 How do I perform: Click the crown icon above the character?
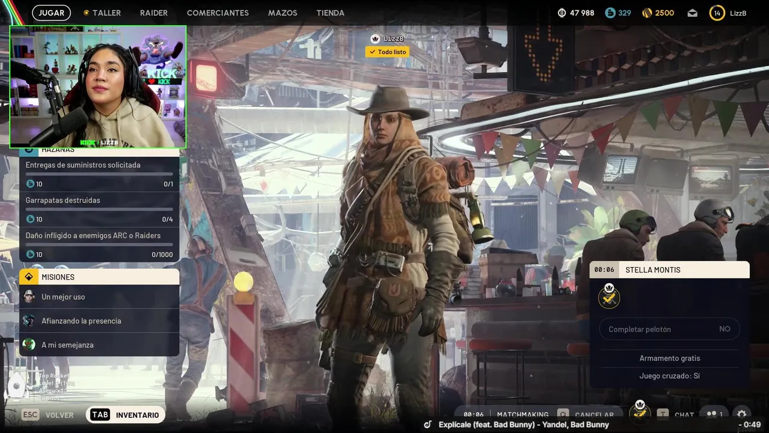pos(375,38)
